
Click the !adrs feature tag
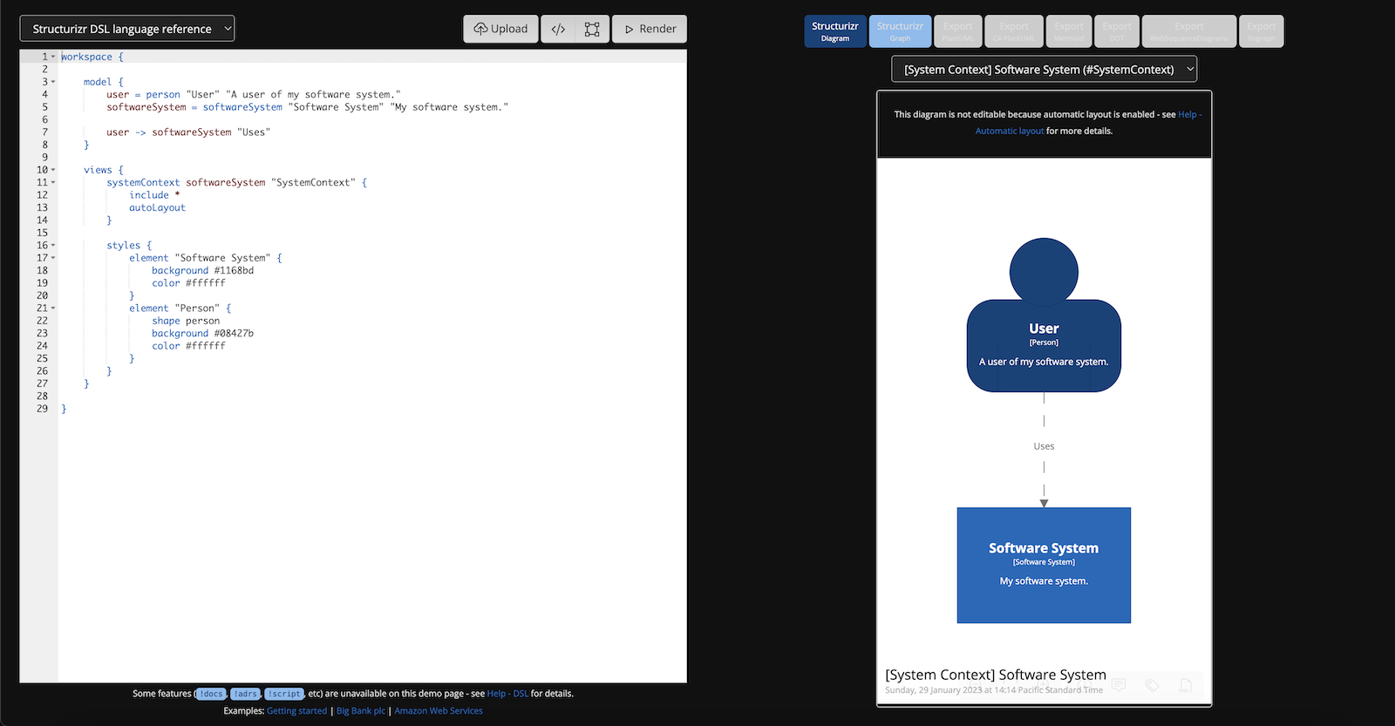(245, 694)
